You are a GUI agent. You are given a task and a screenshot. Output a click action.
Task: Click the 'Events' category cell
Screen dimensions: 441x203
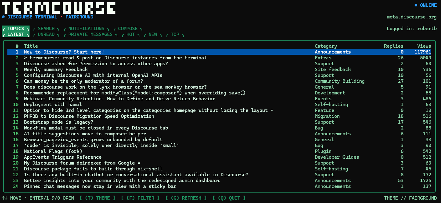(x=323, y=99)
